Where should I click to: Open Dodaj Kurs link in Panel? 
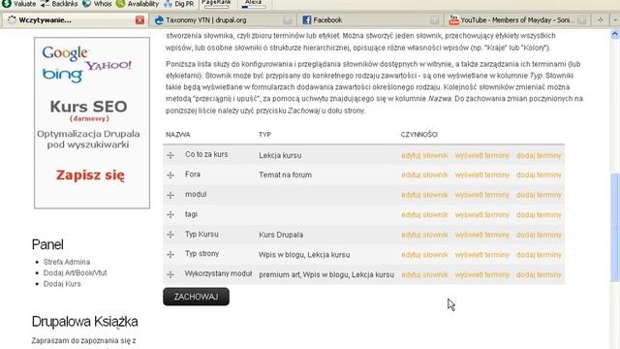point(62,284)
